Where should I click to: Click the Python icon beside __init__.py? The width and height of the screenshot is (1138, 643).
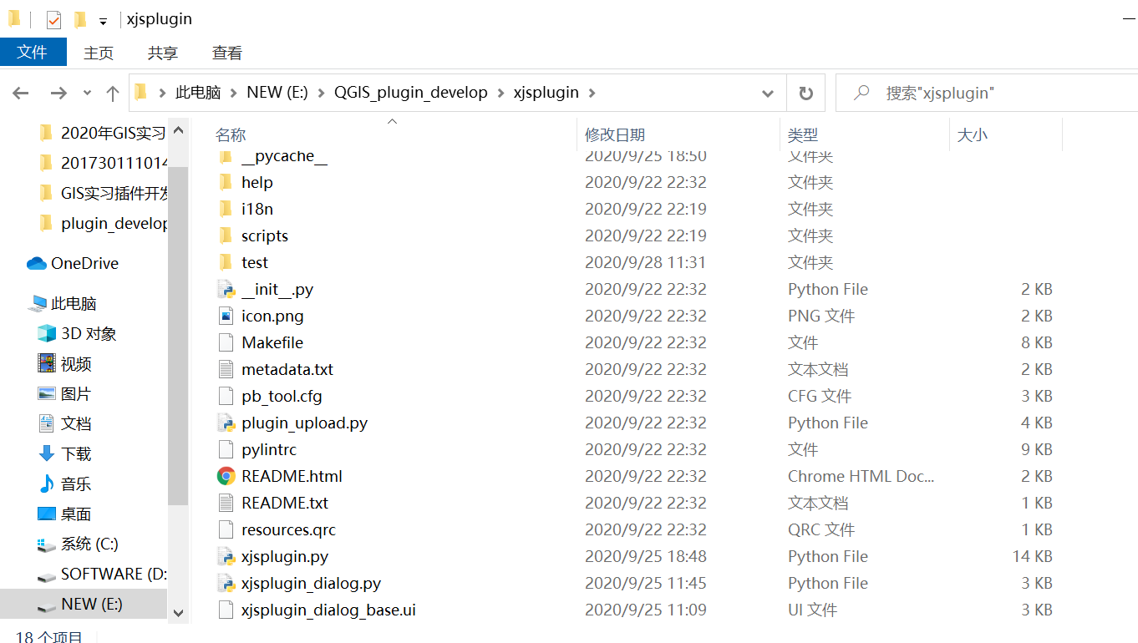(226, 290)
